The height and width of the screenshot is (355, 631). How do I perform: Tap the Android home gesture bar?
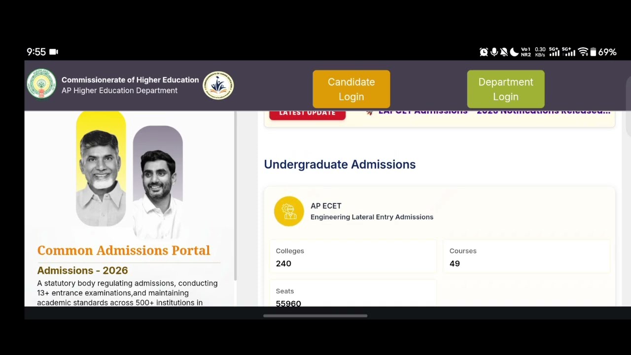[315, 316]
